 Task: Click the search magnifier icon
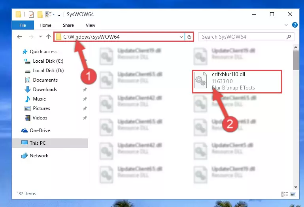pyautogui.click(x=289, y=37)
